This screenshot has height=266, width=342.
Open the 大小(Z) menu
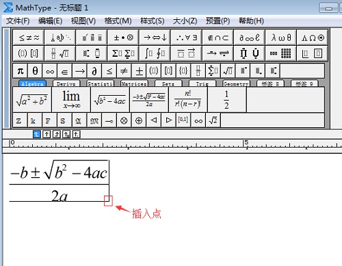185,21
